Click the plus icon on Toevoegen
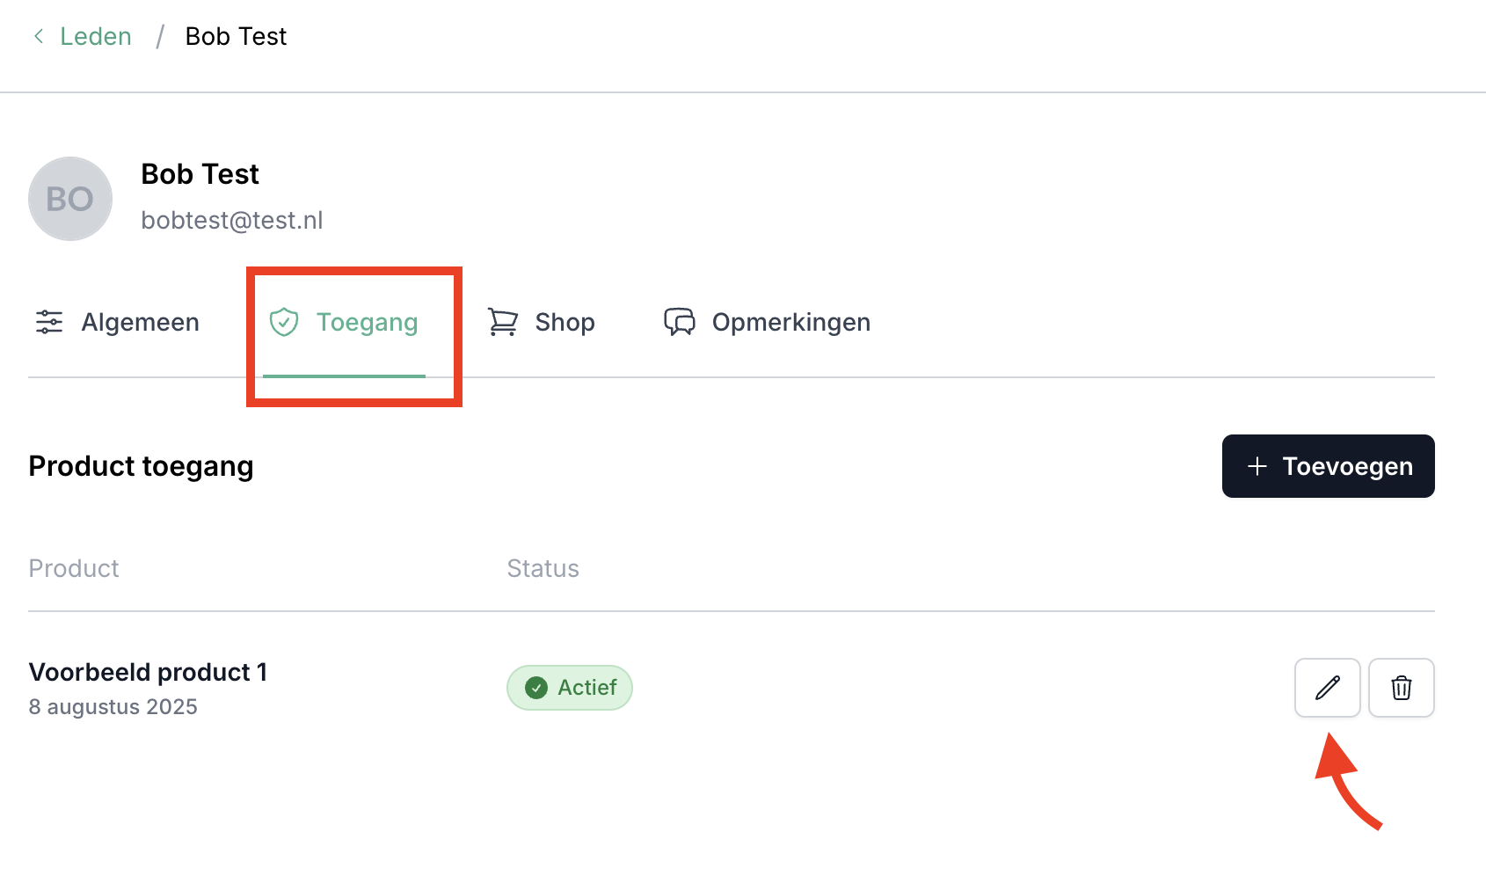Viewport: 1486px width, 883px height. pos(1257,466)
